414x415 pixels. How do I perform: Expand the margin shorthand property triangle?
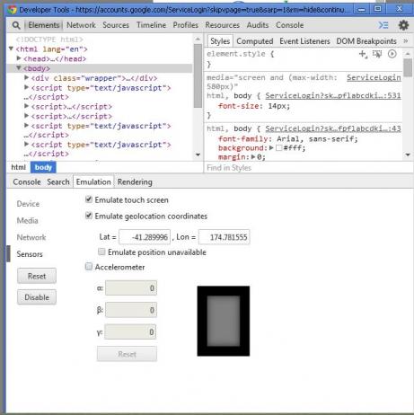(x=253, y=156)
